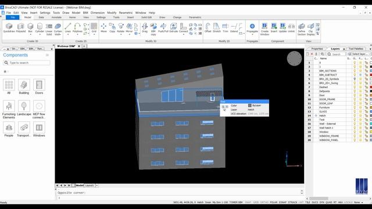The image size is (372, 209).
Task: Activate the Rotate tool
Action: 120,28
